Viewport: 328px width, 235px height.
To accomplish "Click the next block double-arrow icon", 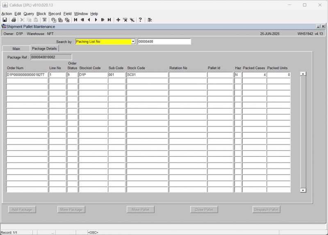I will coord(102,20).
